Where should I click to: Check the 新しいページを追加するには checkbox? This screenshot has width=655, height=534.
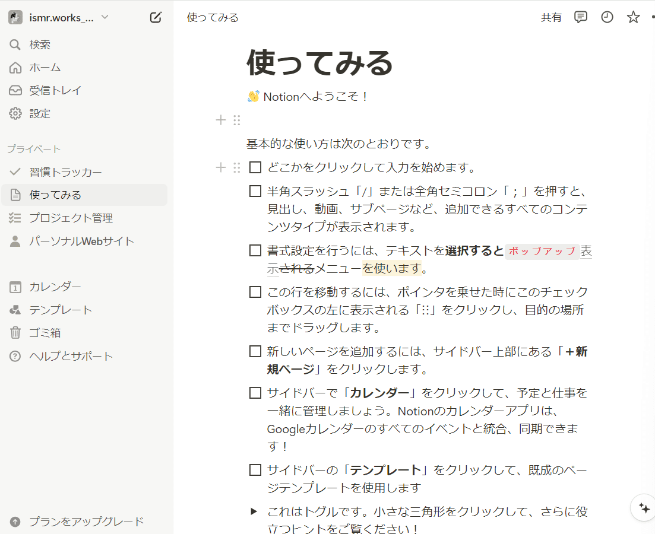(x=255, y=351)
